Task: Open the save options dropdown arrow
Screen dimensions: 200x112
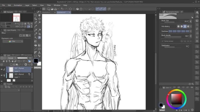Action: [x=58, y=9]
